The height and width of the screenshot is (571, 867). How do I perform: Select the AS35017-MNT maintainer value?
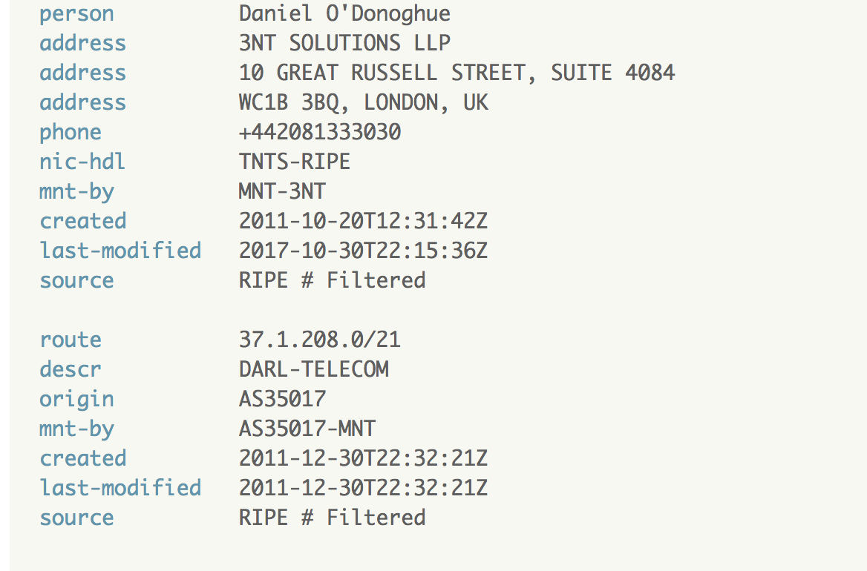click(x=307, y=429)
